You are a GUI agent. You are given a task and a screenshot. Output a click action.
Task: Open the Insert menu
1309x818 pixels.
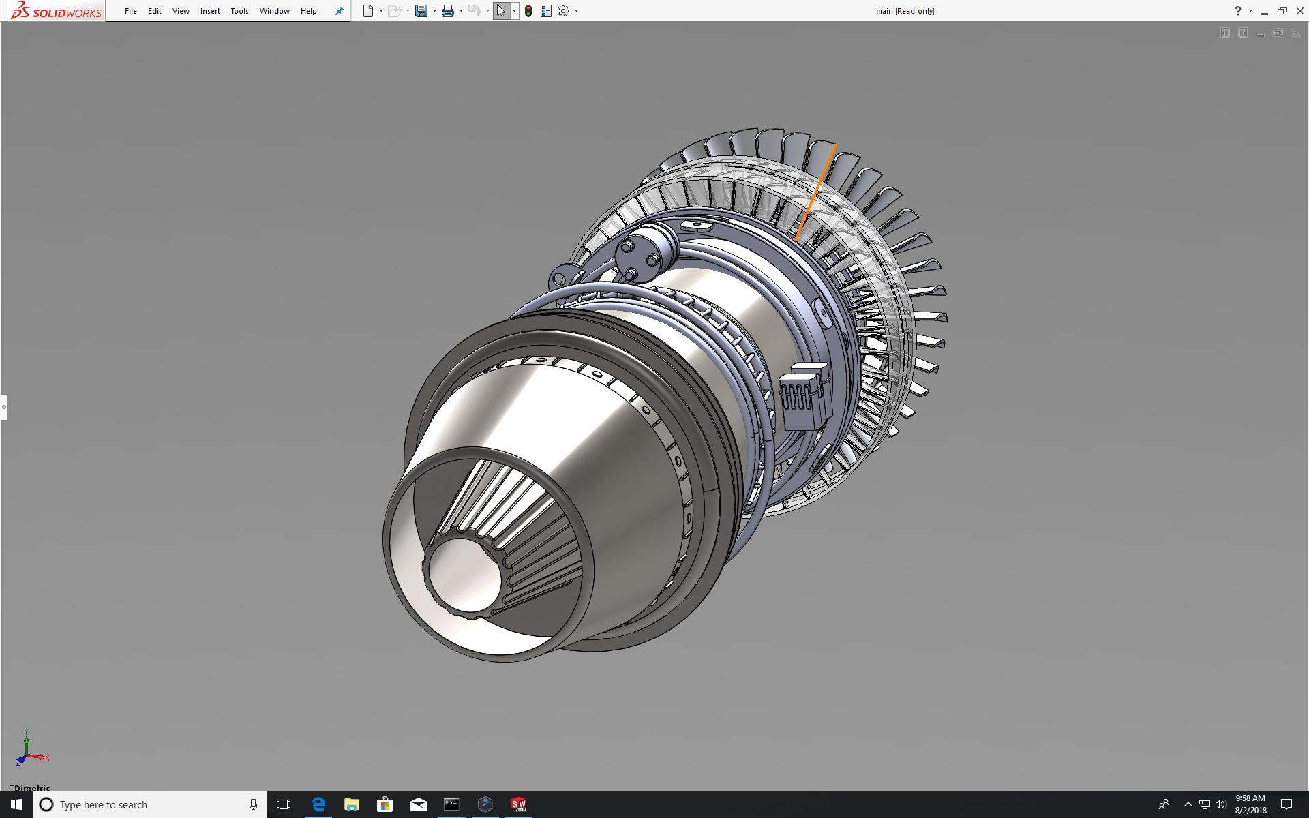[210, 11]
